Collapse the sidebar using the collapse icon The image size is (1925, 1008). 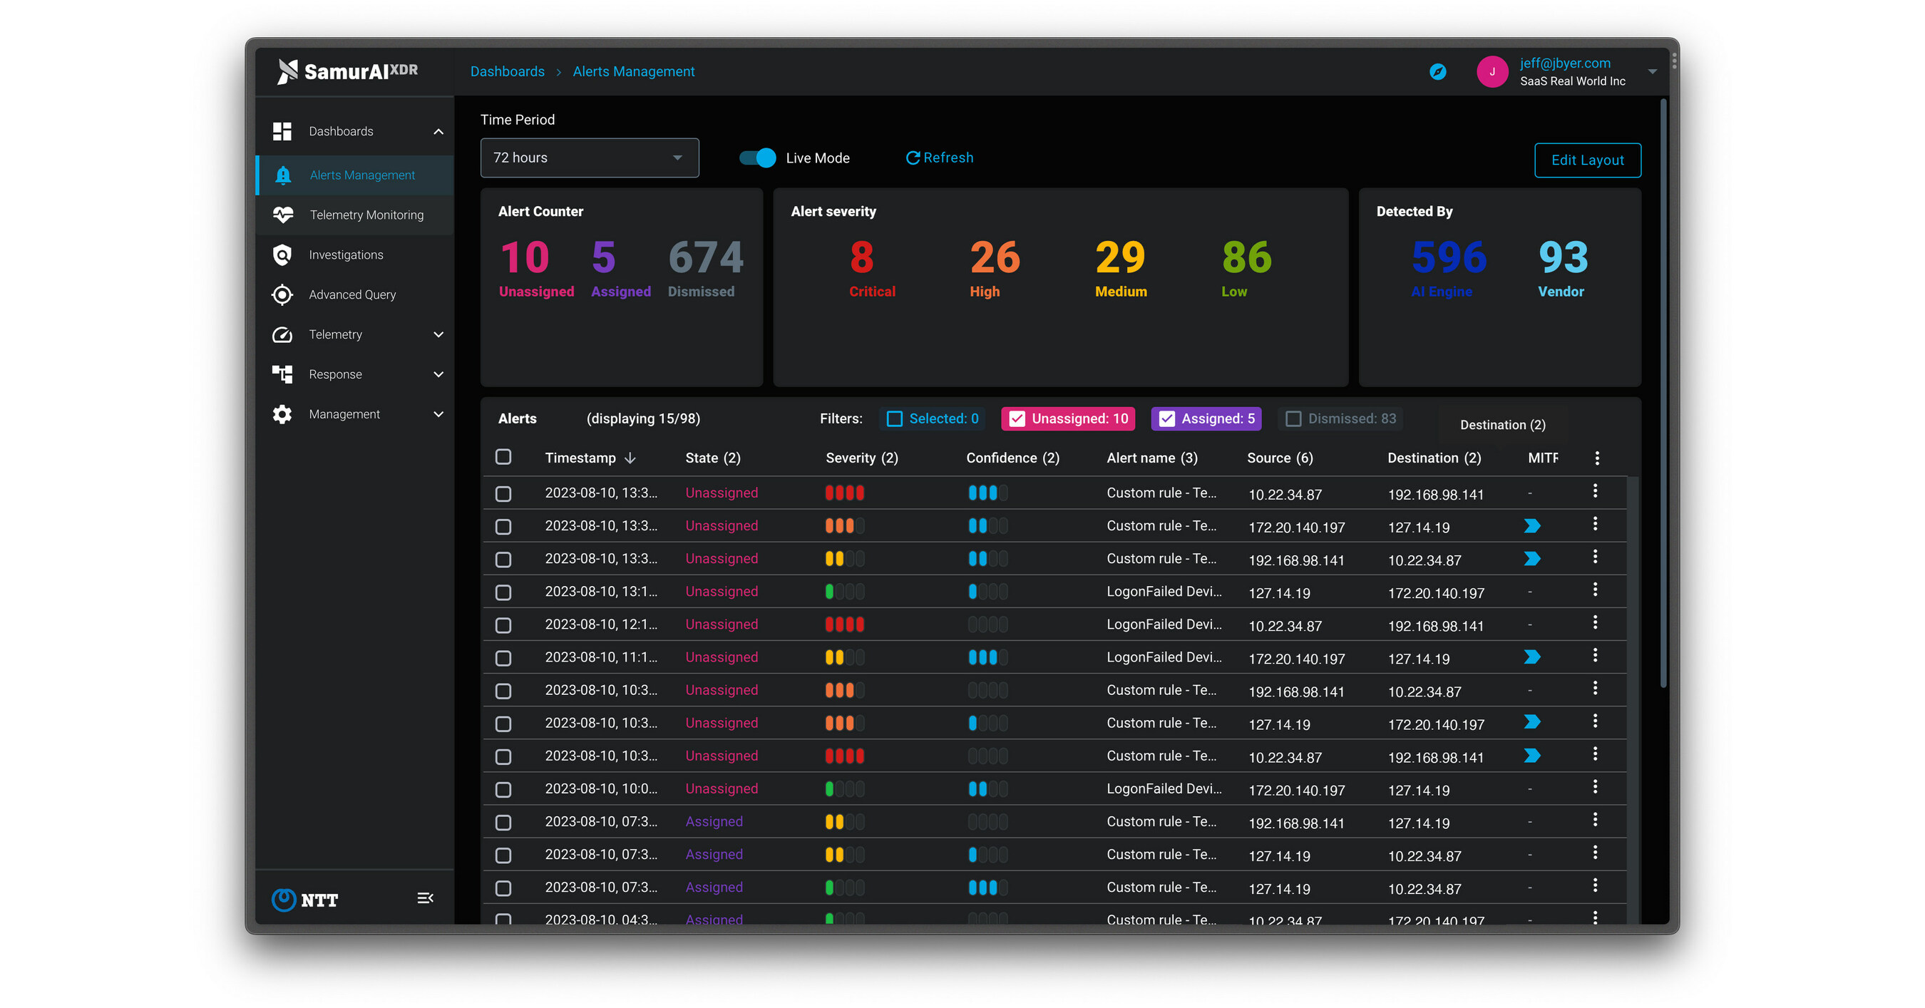pyautogui.click(x=424, y=898)
